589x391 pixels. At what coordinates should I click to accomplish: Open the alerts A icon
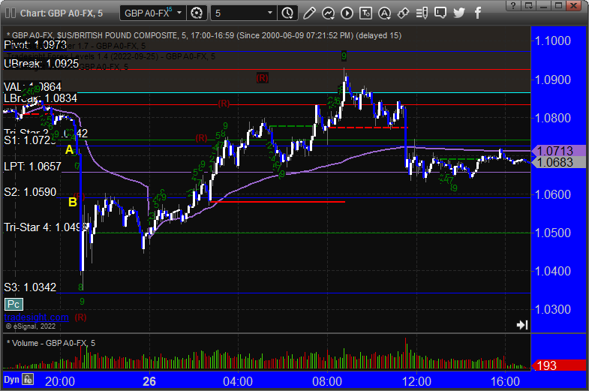384,14
